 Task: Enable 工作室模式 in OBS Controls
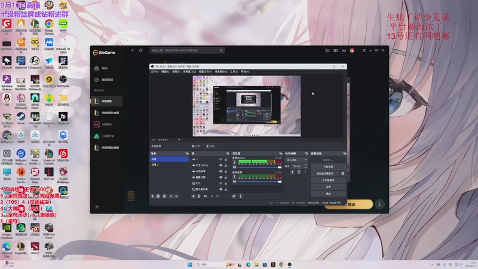tap(328, 181)
